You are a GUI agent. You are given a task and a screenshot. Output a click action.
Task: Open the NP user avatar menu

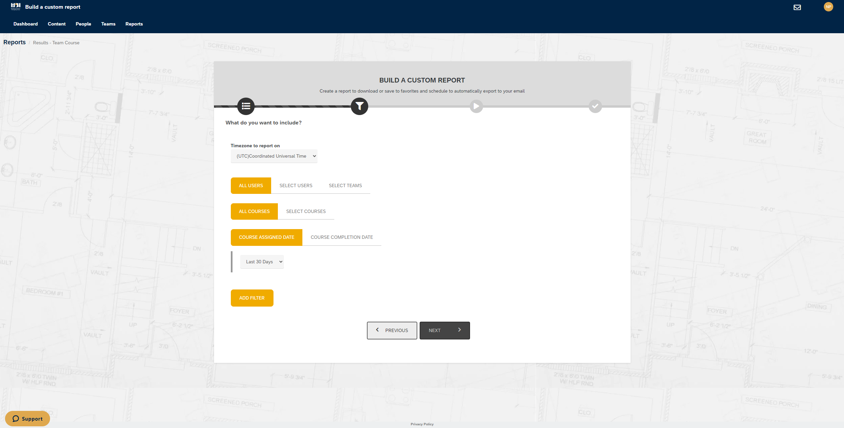[828, 7]
